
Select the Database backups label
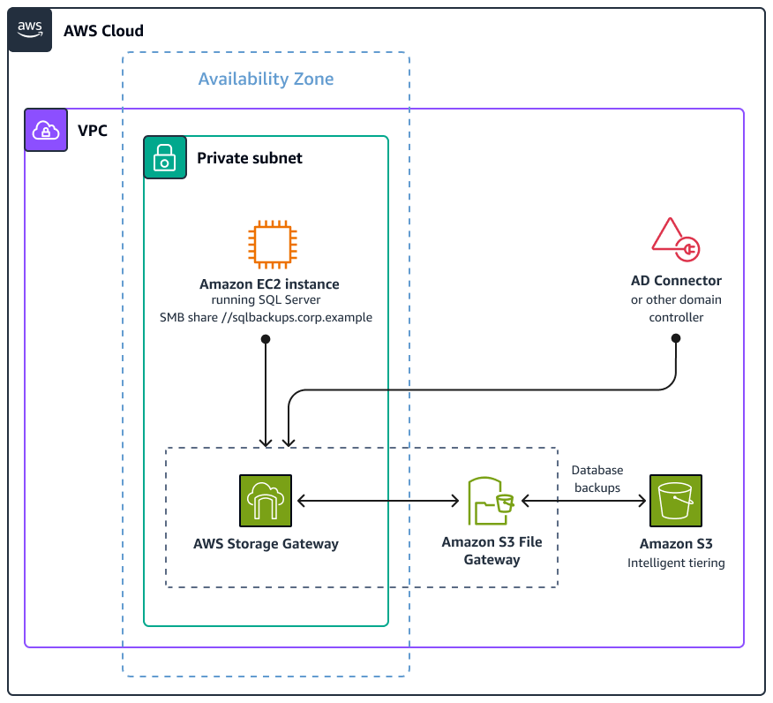597,479
